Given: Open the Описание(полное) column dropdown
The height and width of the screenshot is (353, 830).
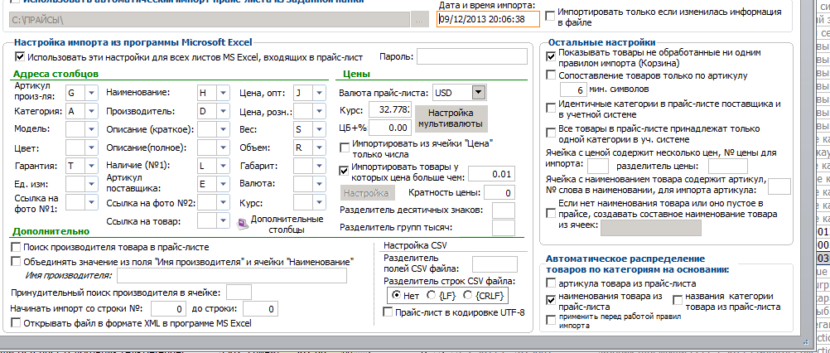Looking at the screenshot, I should [x=224, y=147].
